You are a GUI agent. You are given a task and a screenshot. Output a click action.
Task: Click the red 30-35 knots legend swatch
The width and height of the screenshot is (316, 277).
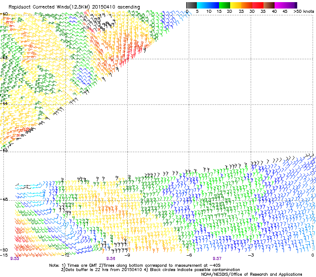(x=258, y=5)
